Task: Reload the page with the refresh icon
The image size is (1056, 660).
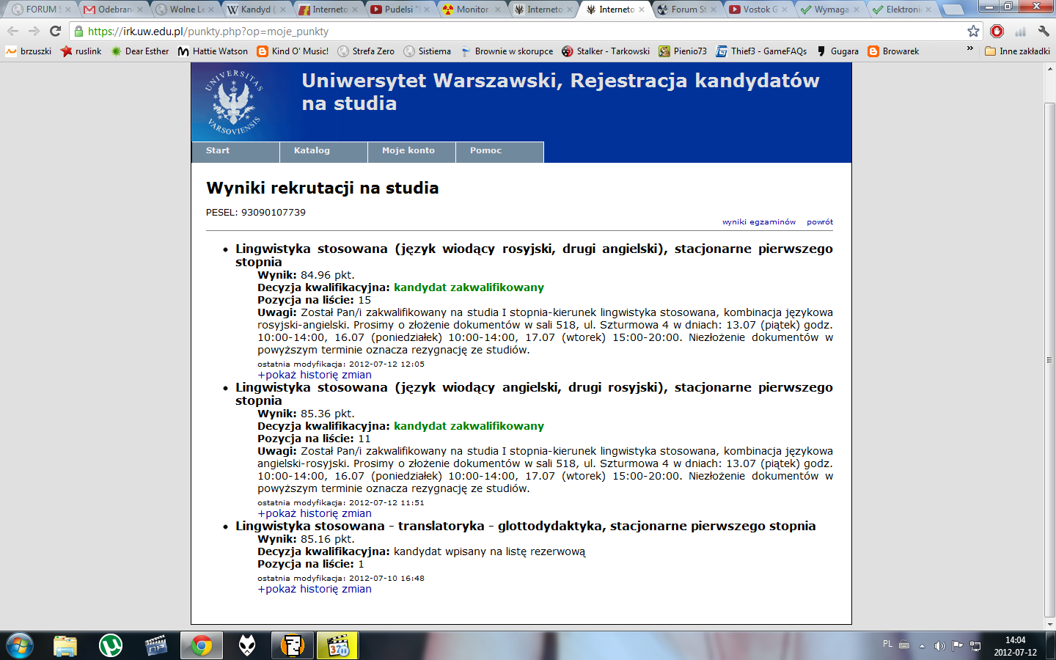Action: click(x=55, y=31)
